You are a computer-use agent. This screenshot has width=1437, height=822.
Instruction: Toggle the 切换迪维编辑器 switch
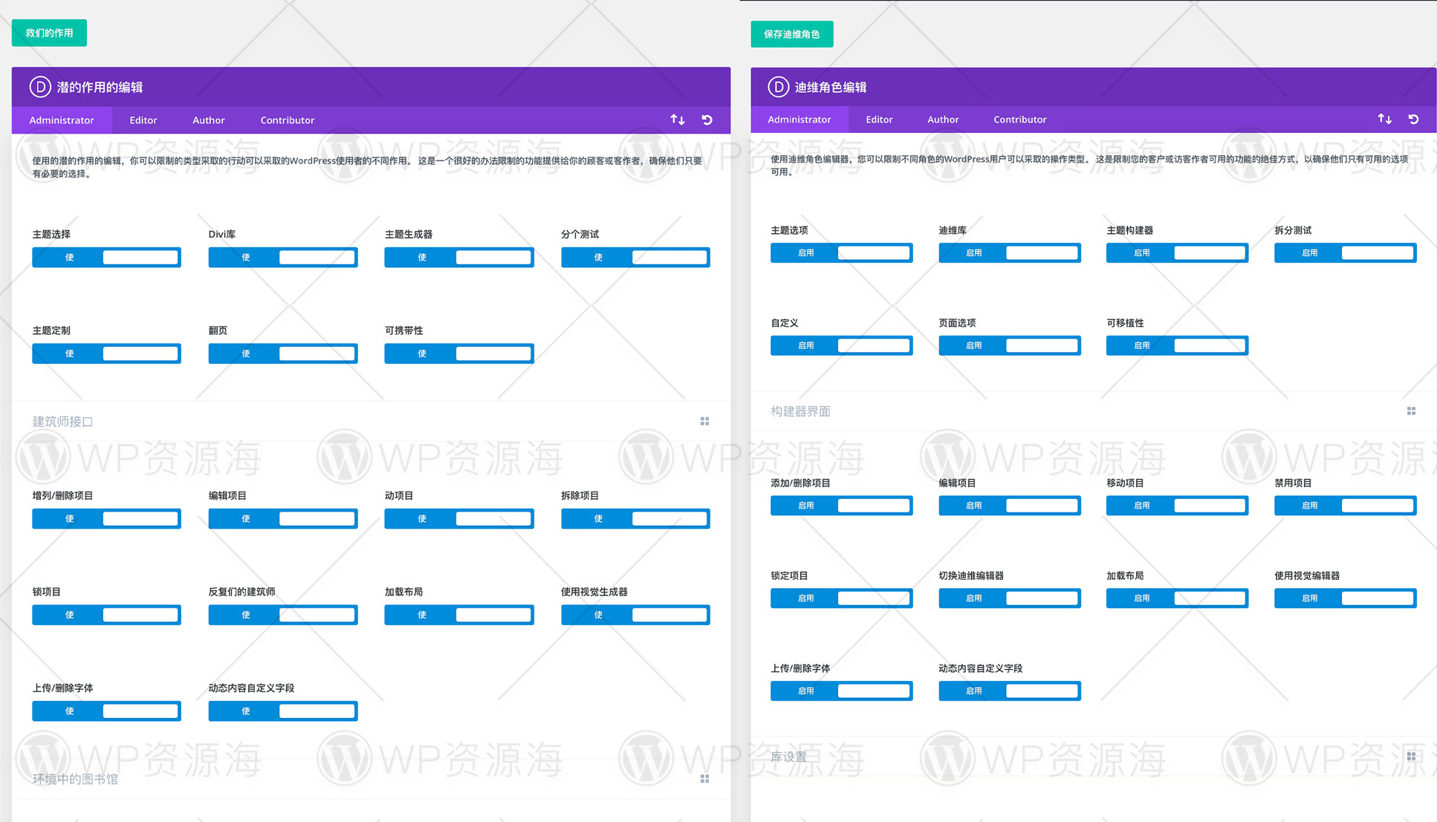(x=1009, y=598)
